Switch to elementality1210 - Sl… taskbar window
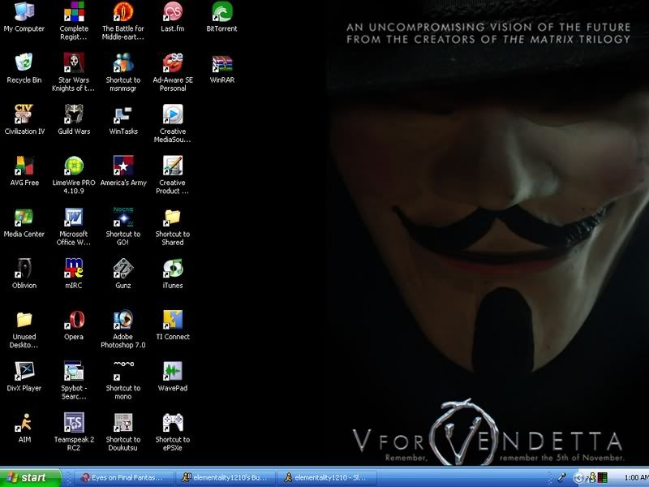This screenshot has width=649, height=487. [327, 477]
